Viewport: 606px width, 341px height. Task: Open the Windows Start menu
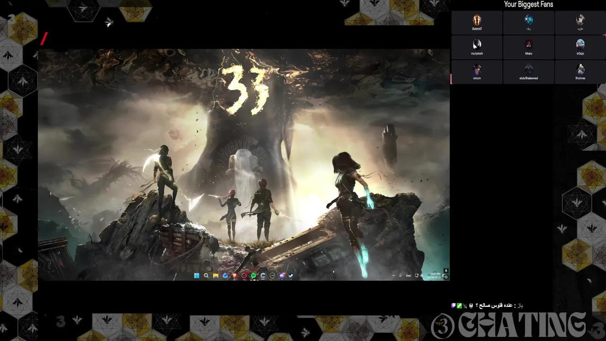point(196,276)
